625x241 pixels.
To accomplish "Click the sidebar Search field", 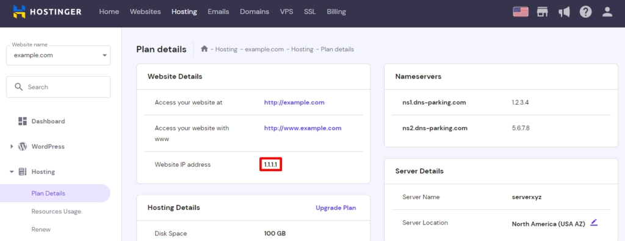I will pyautogui.click(x=58, y=86).
